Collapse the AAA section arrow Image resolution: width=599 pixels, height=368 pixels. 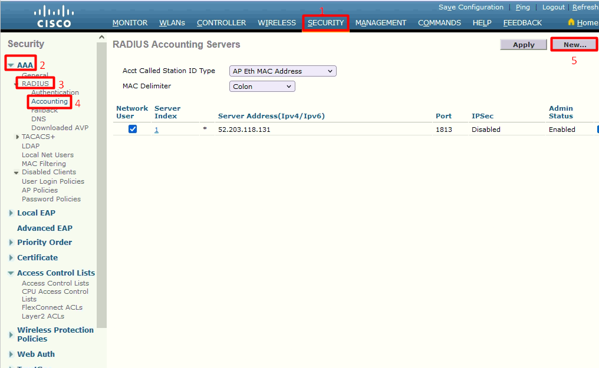point(11,65)
